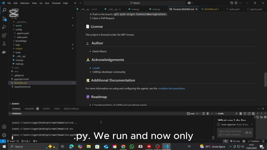Click the notifications bell in status bar
Viewport: 267px width, 150px height.
(263, 141)
